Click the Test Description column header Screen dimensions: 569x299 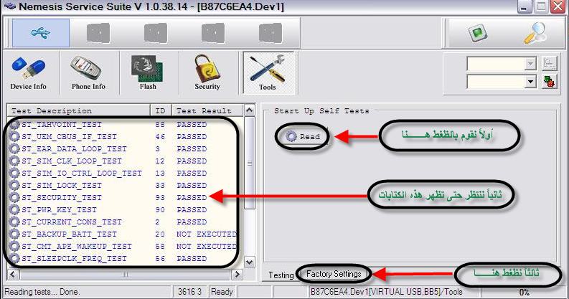[78, 110]
